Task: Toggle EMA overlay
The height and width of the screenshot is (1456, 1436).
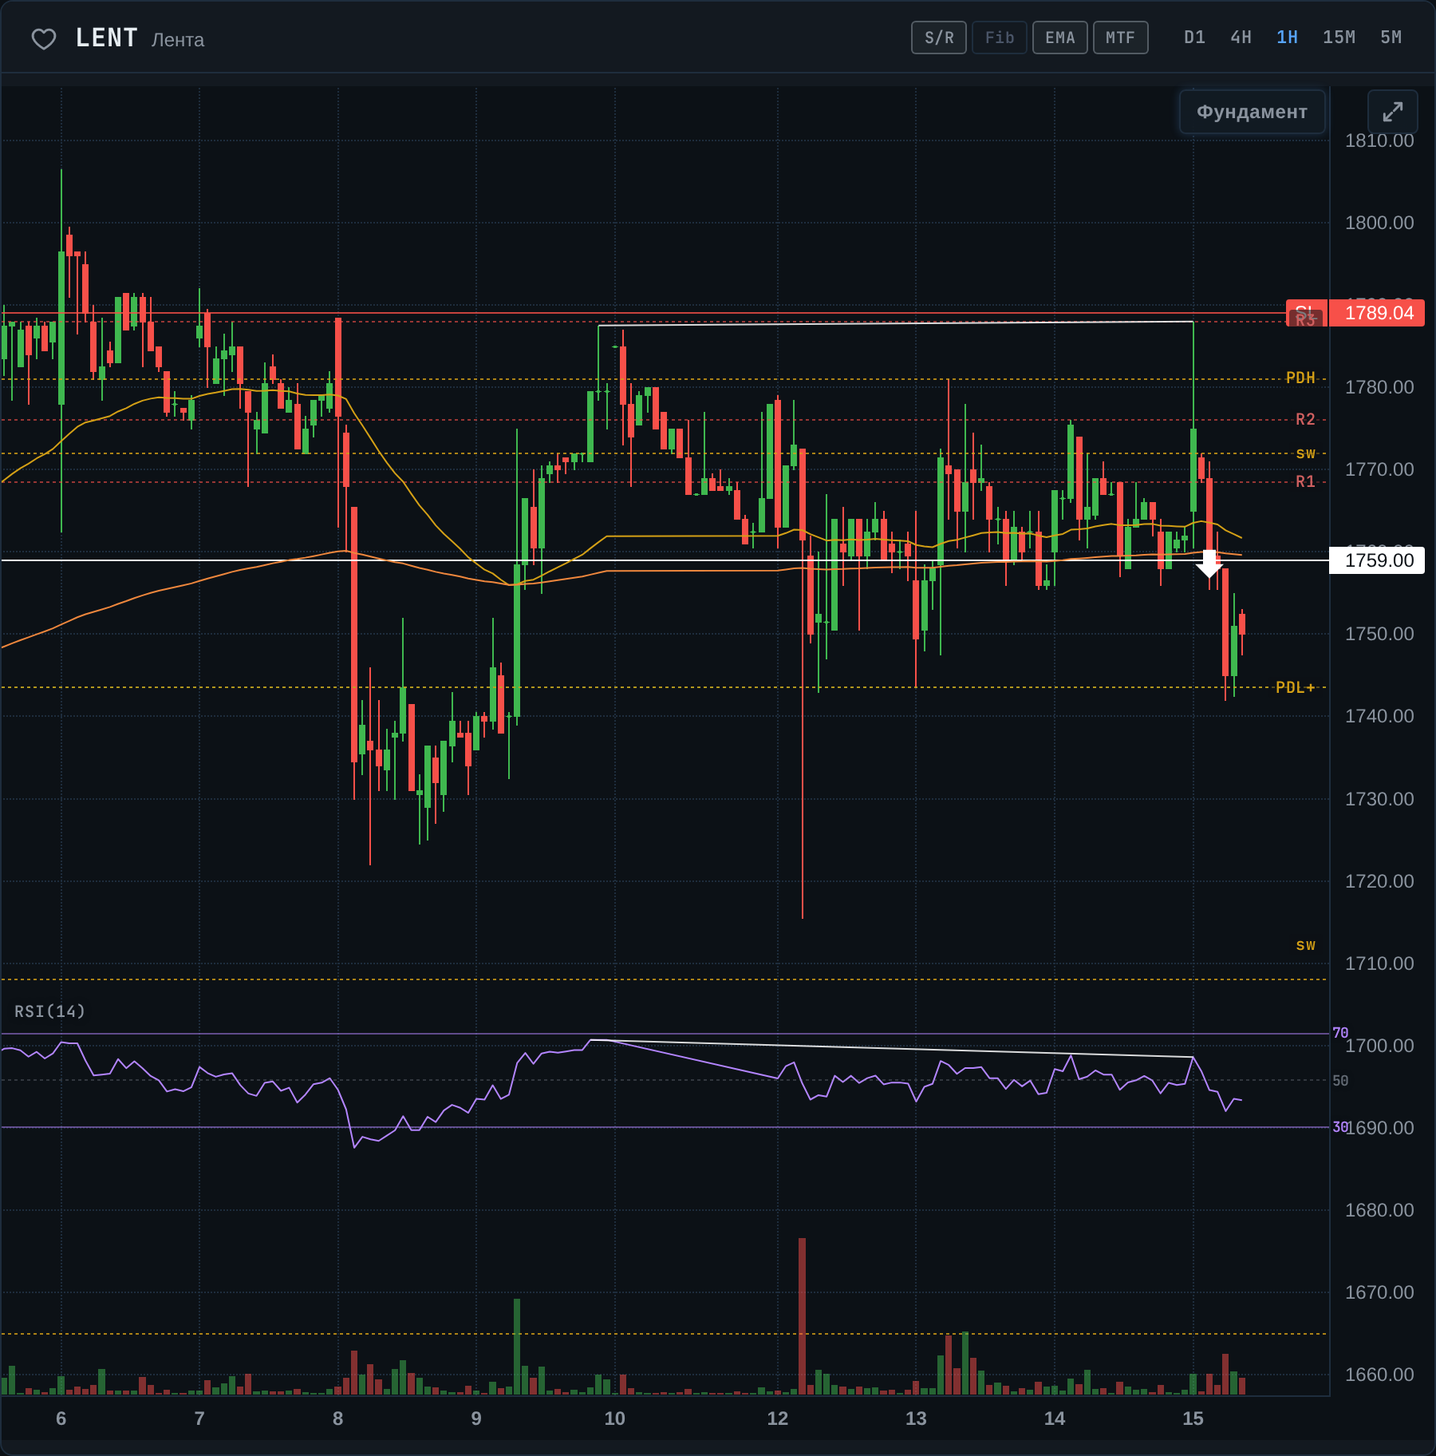Action: pyautogui.click(x=1060, y=38)
